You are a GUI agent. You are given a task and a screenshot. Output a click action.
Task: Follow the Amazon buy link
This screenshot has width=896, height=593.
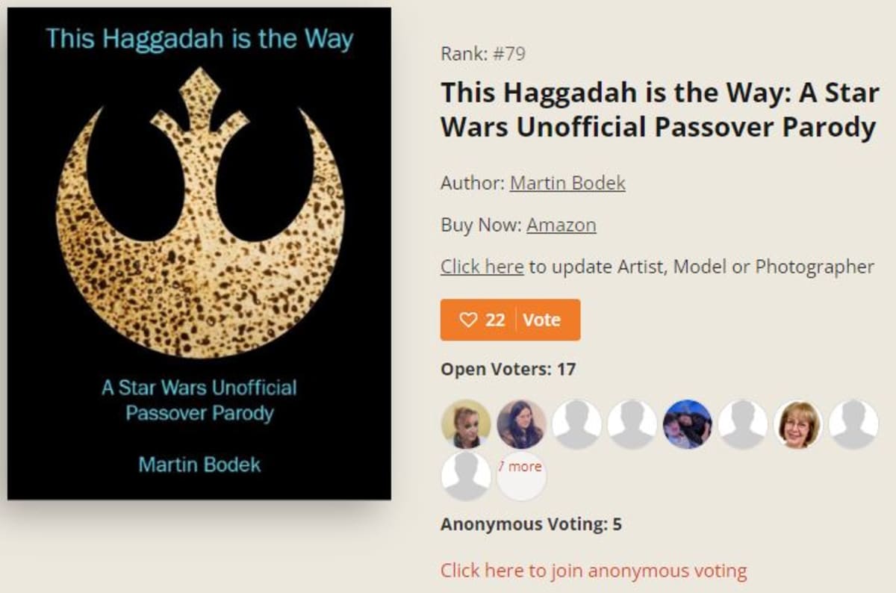coord(561,225)
